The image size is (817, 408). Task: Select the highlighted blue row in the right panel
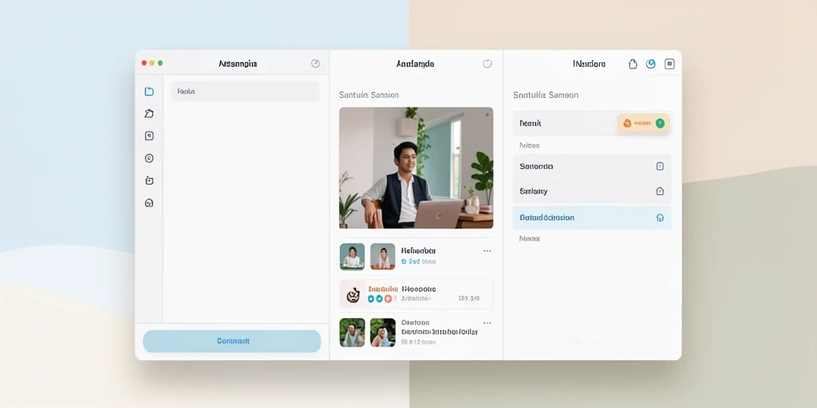pos(593,218)
